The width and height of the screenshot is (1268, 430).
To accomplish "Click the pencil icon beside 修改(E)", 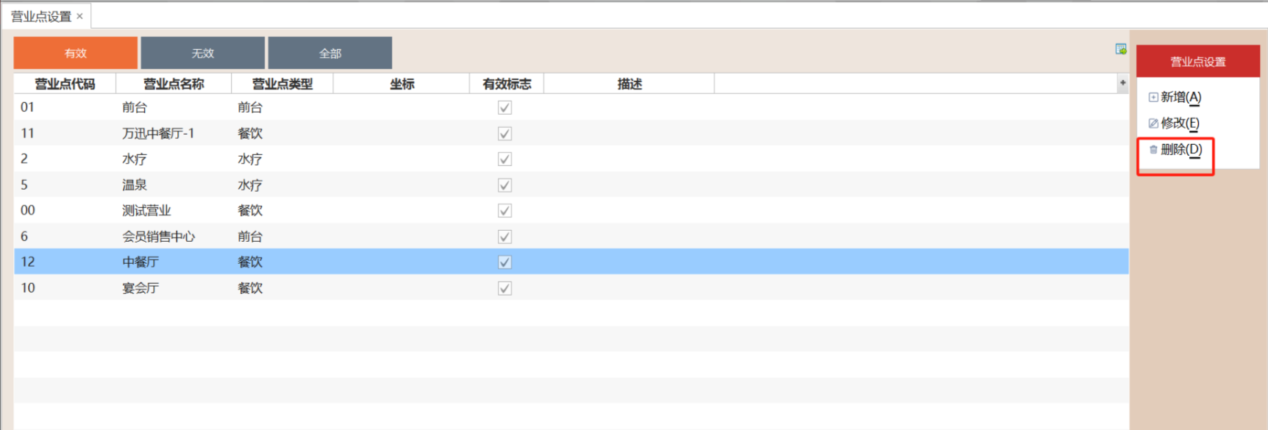I will (1153, 123).
